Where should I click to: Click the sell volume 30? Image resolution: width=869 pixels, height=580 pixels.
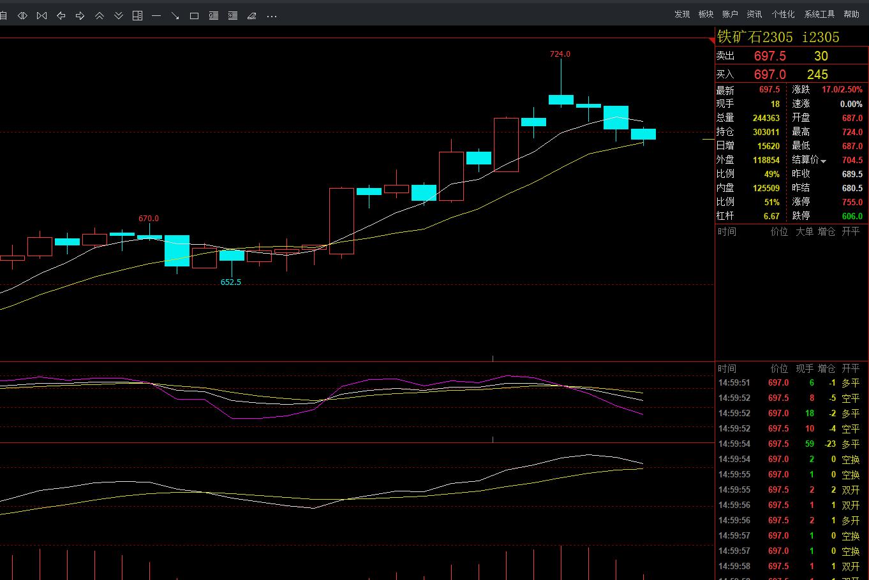(x=821, y=56)
